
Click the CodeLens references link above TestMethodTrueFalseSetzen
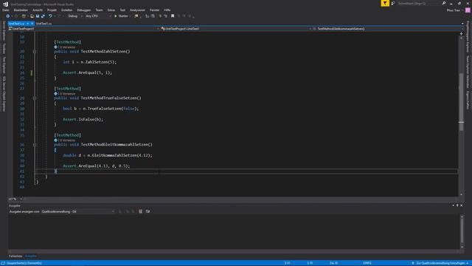[x=67, y=94]
